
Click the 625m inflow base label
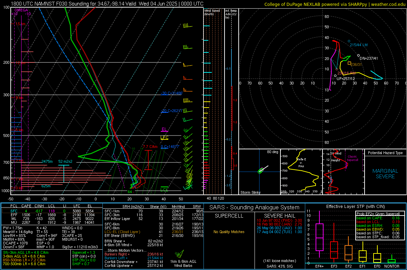click(x=46, y=186)
